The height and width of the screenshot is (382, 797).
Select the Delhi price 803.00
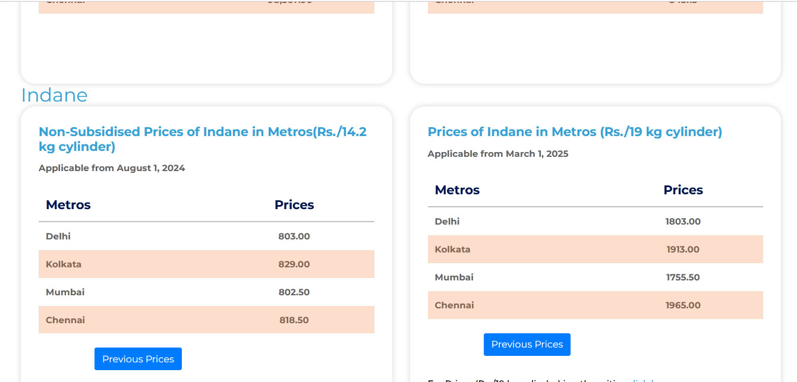point(294,236)
